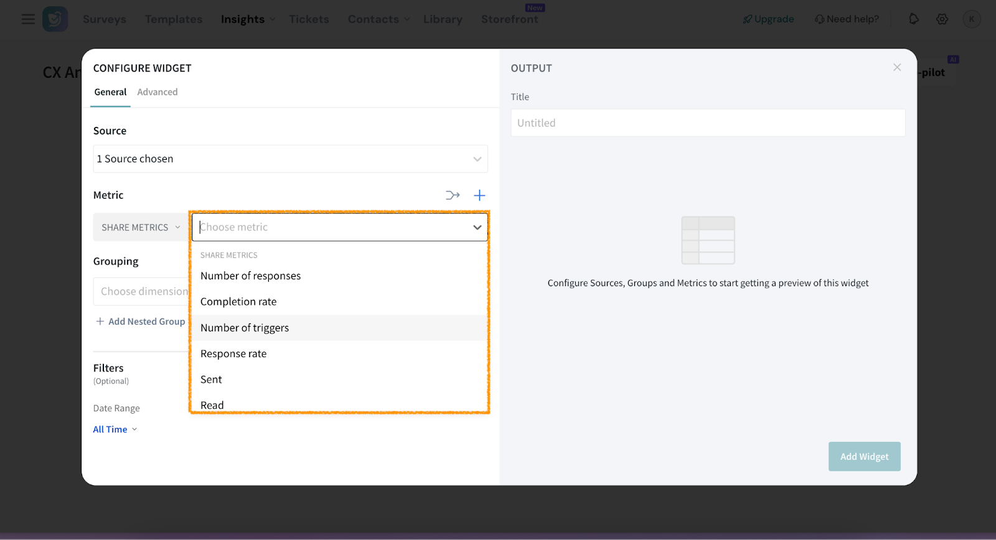Click the add metric plus icon
This screenshot has height=540, width=996.
pos(479,195)
